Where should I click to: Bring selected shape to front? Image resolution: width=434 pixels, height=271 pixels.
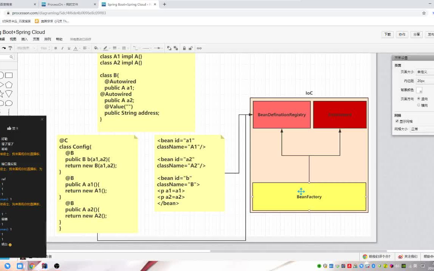(169, 48)
